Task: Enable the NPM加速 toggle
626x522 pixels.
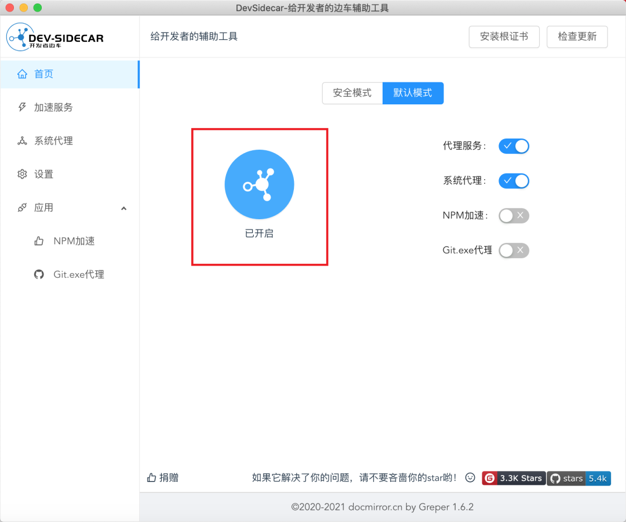Action: pos(514,215)
